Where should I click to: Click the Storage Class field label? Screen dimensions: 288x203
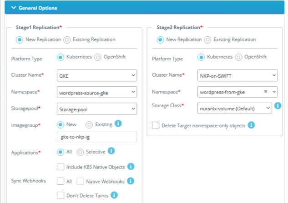pyautogui.click(x=168, y=106)
